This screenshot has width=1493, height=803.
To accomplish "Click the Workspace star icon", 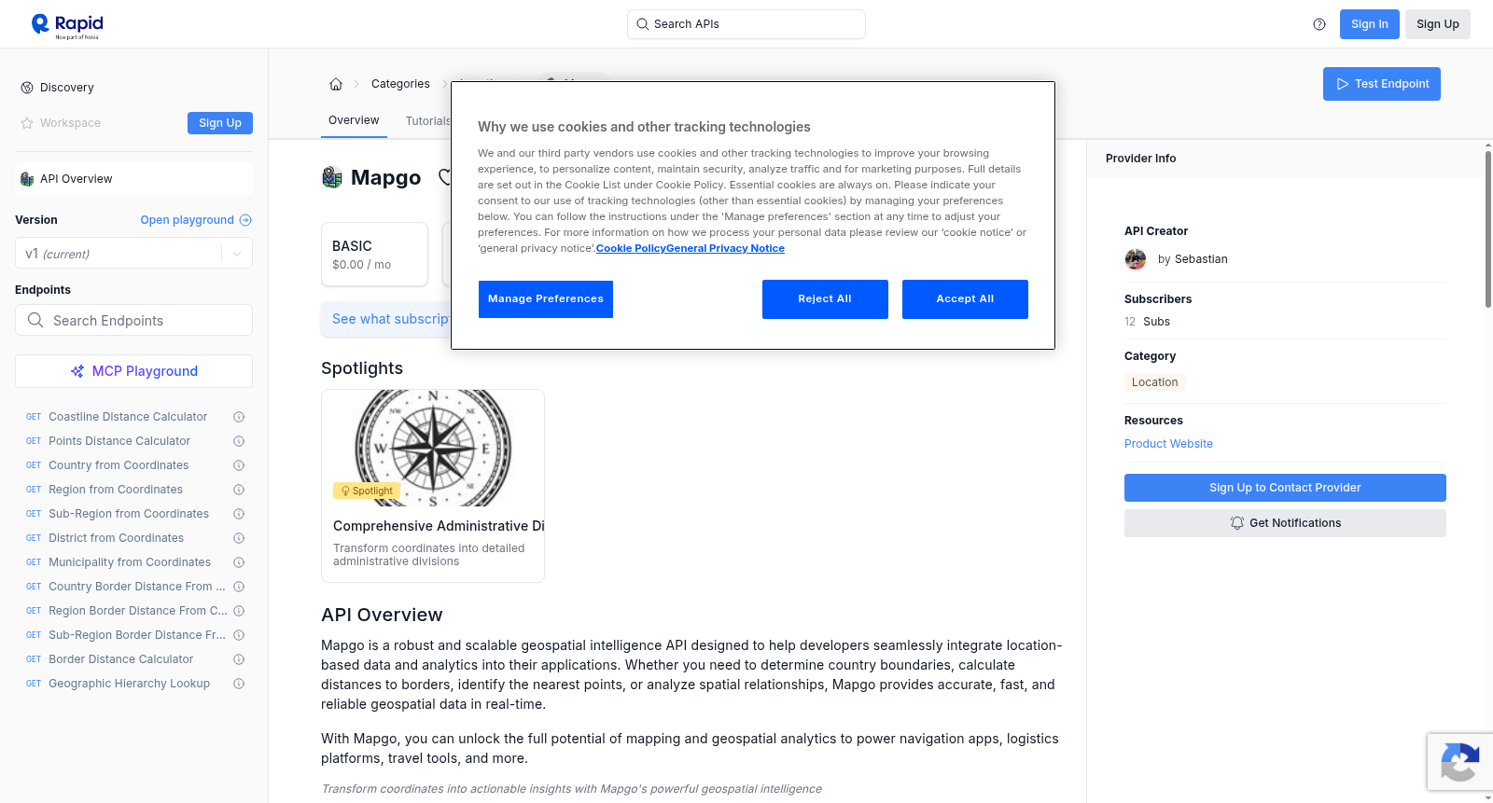I will point(27,123).
